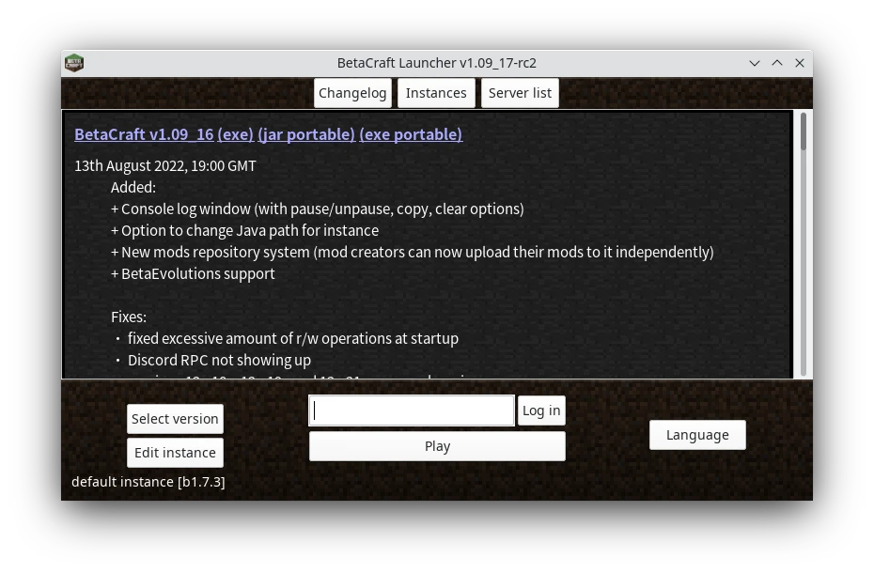The height and width of the screenshot is (573, 874).
Task: Click the 'New mods repository system' line
Action: coord(413,253)
